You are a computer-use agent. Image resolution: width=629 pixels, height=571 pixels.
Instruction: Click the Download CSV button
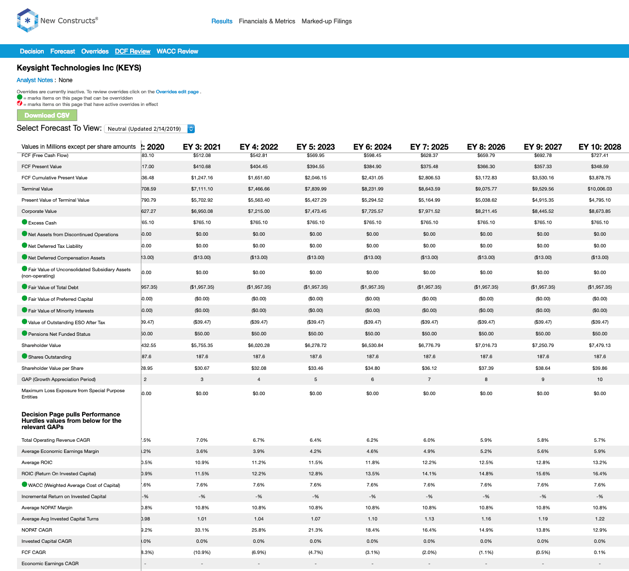[47, 115]
